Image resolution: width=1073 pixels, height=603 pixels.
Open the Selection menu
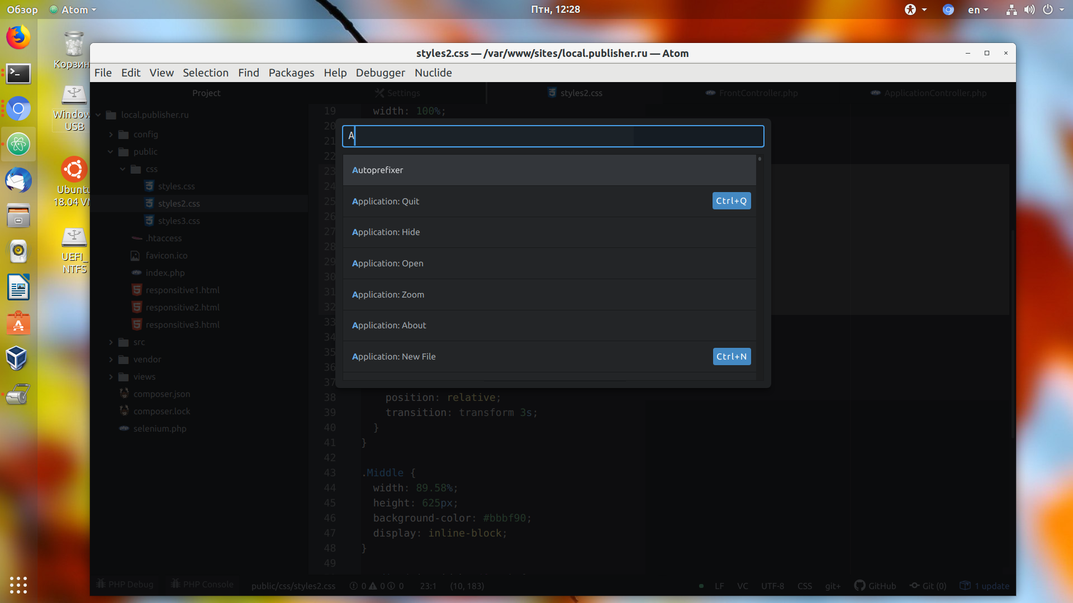pos(206,73)
